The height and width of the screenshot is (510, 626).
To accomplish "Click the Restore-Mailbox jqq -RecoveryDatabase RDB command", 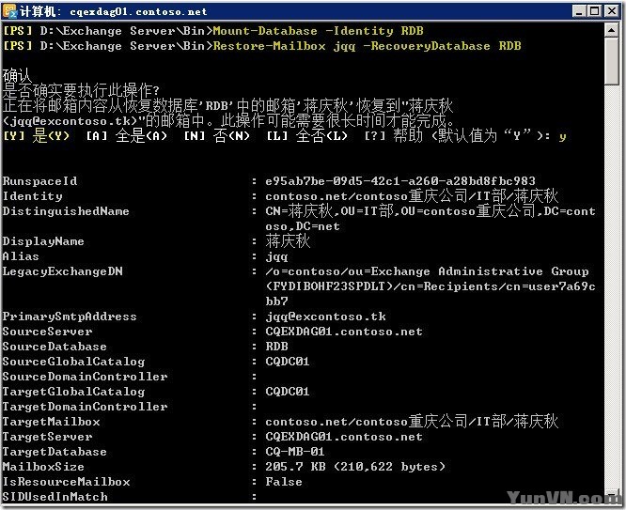I will pyautogui.click(x=367, y=46).
